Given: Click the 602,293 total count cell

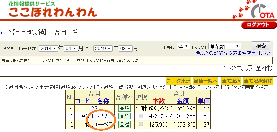Looking at the screenshot, I should tap(159, 108).
